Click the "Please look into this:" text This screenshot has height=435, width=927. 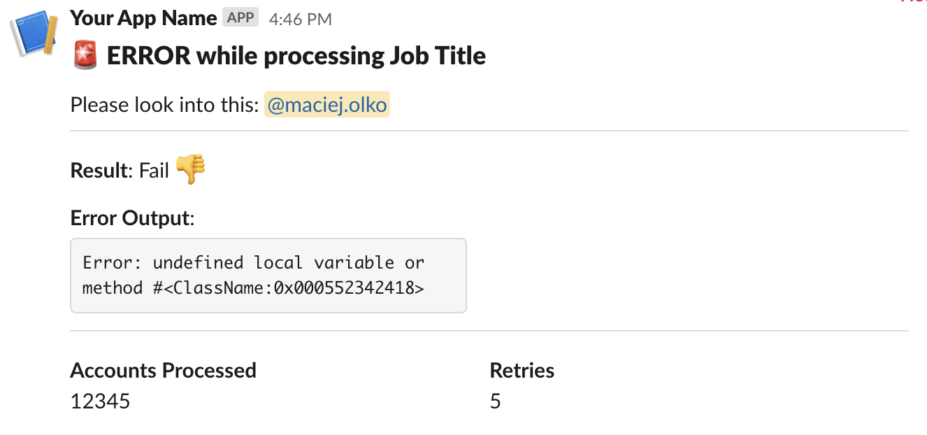(x=165, y=106)
